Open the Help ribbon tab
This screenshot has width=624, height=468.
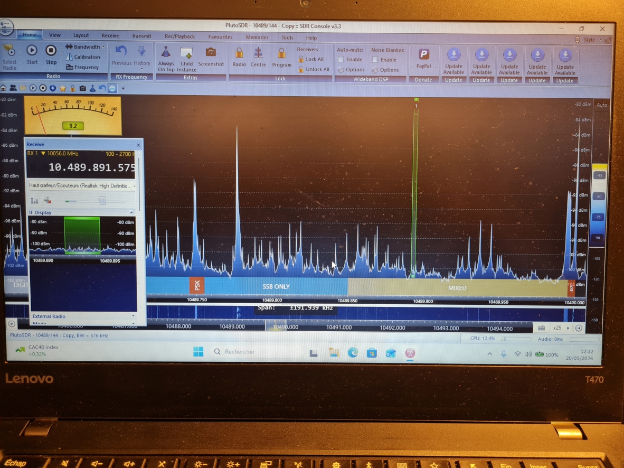tap(311, 38)
